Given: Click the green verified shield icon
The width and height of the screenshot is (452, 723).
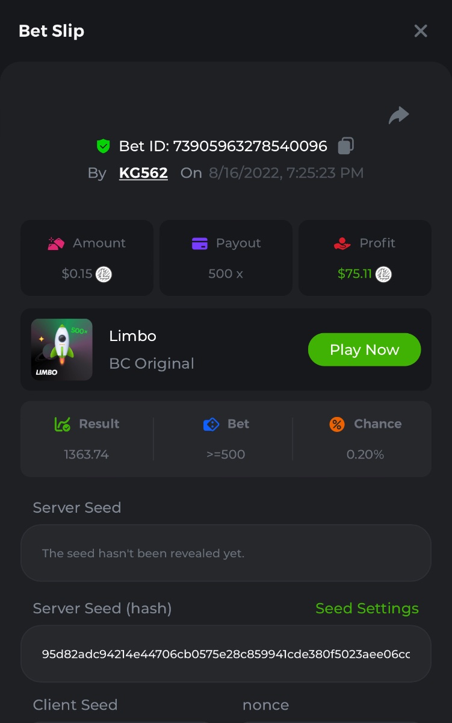Looking at the screenshot, I should point(104,146).
